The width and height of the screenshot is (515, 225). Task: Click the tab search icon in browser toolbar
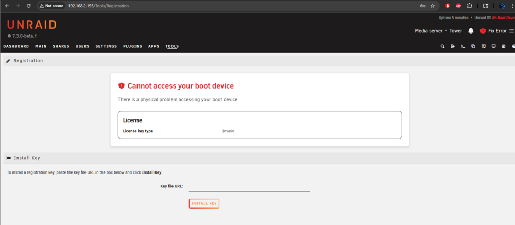(x=486, y=6)
